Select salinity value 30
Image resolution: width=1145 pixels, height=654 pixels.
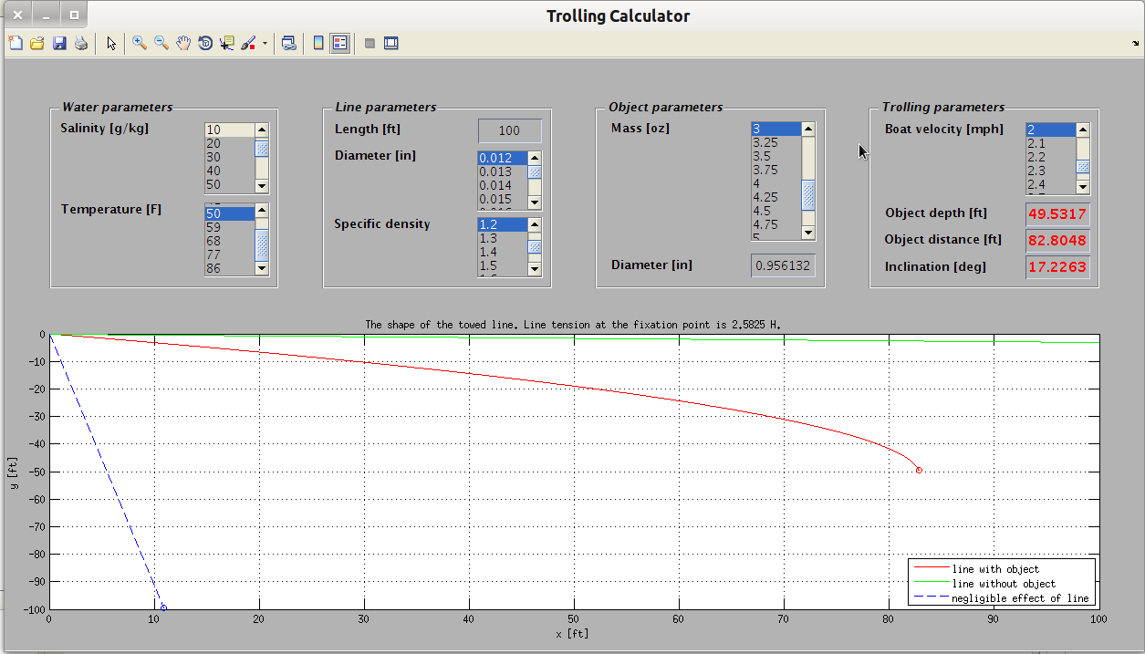[x=230, y=157]
